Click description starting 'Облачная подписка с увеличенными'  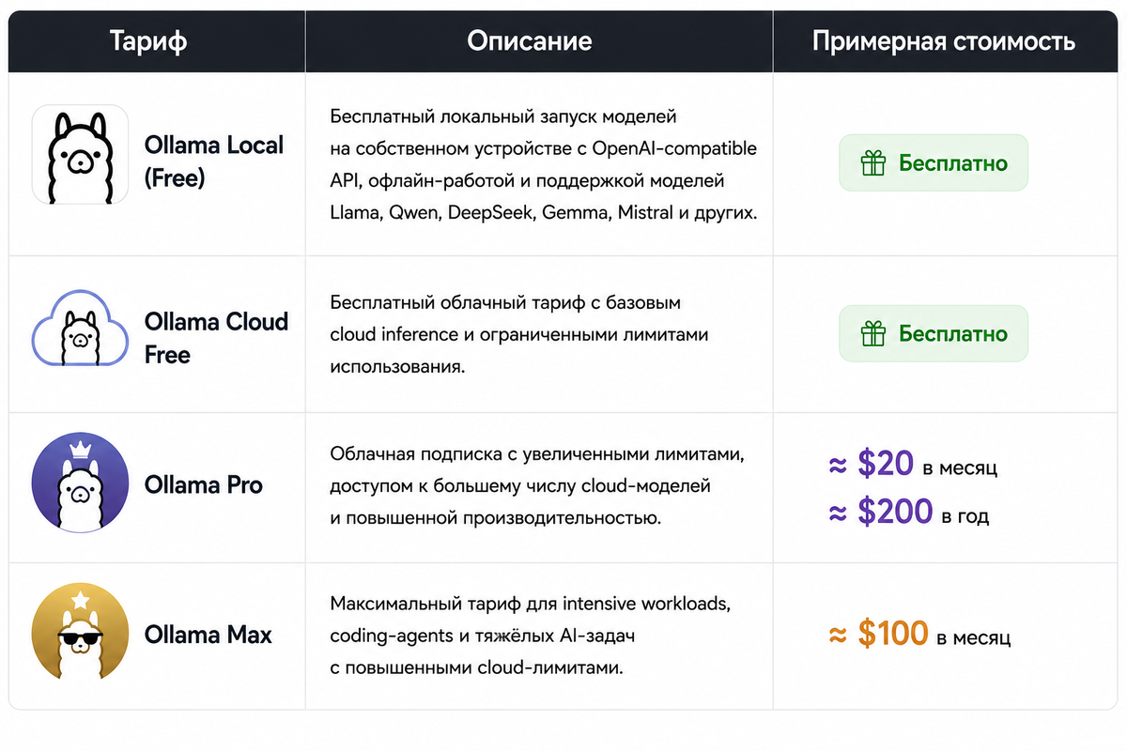537,485
